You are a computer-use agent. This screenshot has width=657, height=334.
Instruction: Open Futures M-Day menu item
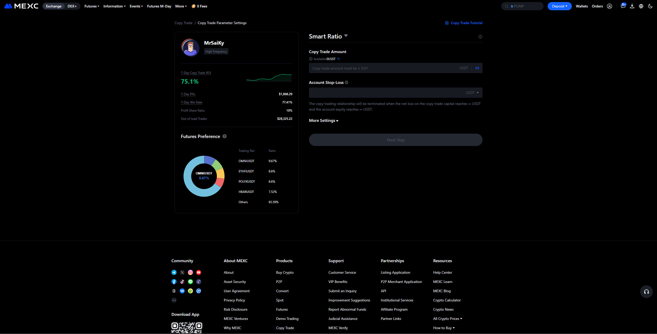point(159,6)
